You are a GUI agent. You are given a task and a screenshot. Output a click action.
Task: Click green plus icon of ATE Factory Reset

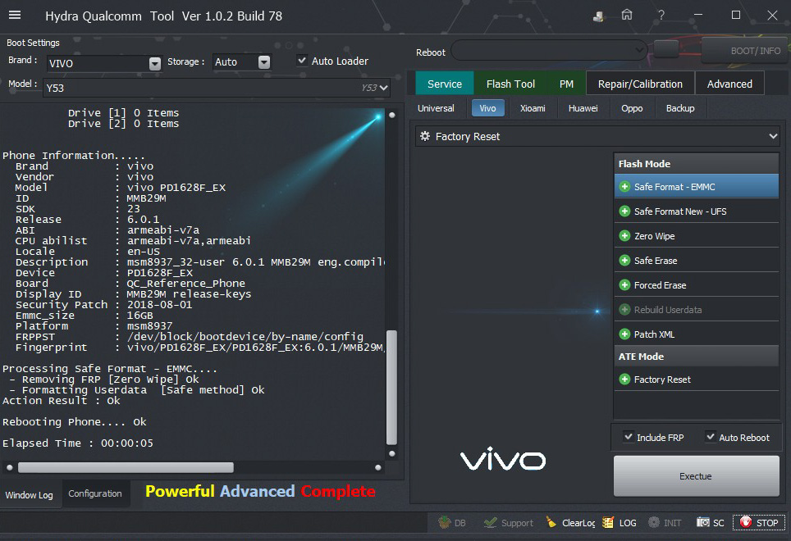(624, 380)
